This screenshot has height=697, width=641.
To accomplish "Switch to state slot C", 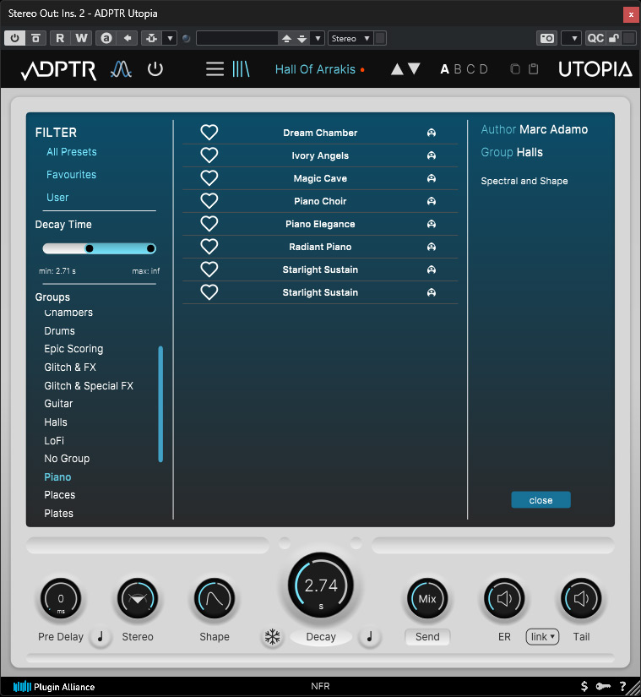I will point(470,69).
